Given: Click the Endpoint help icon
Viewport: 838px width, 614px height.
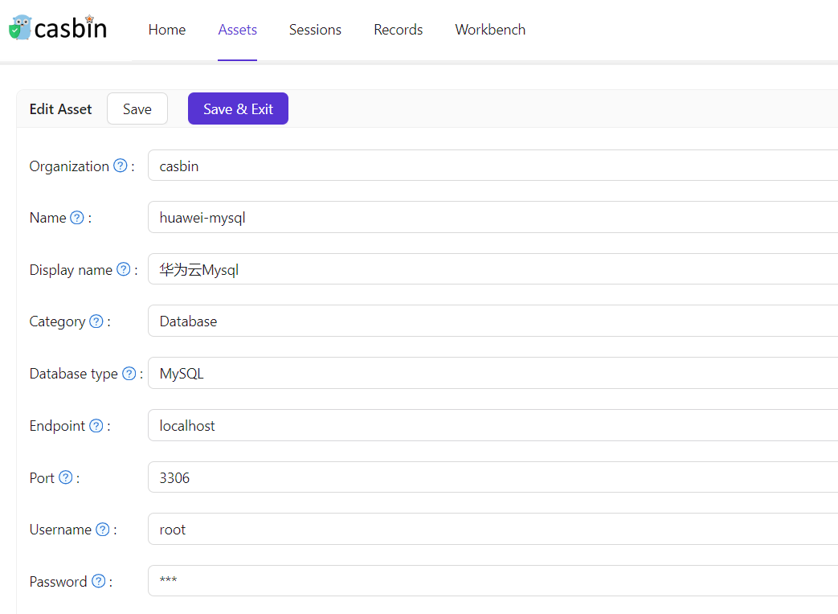Looking at the screenshot, I should point(96,425).
